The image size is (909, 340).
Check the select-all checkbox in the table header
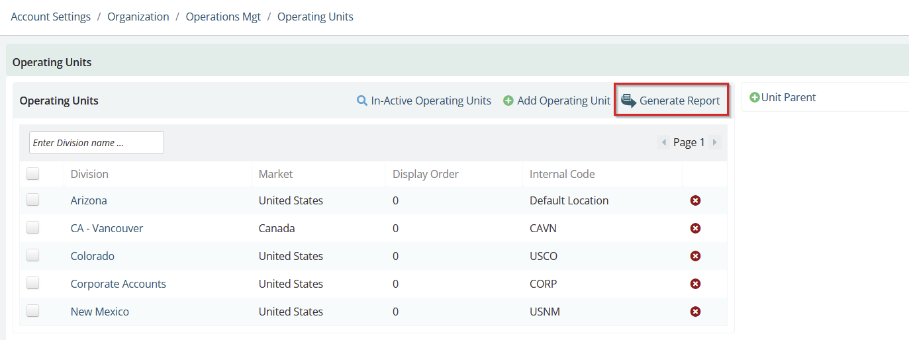(x=33, y=174)
